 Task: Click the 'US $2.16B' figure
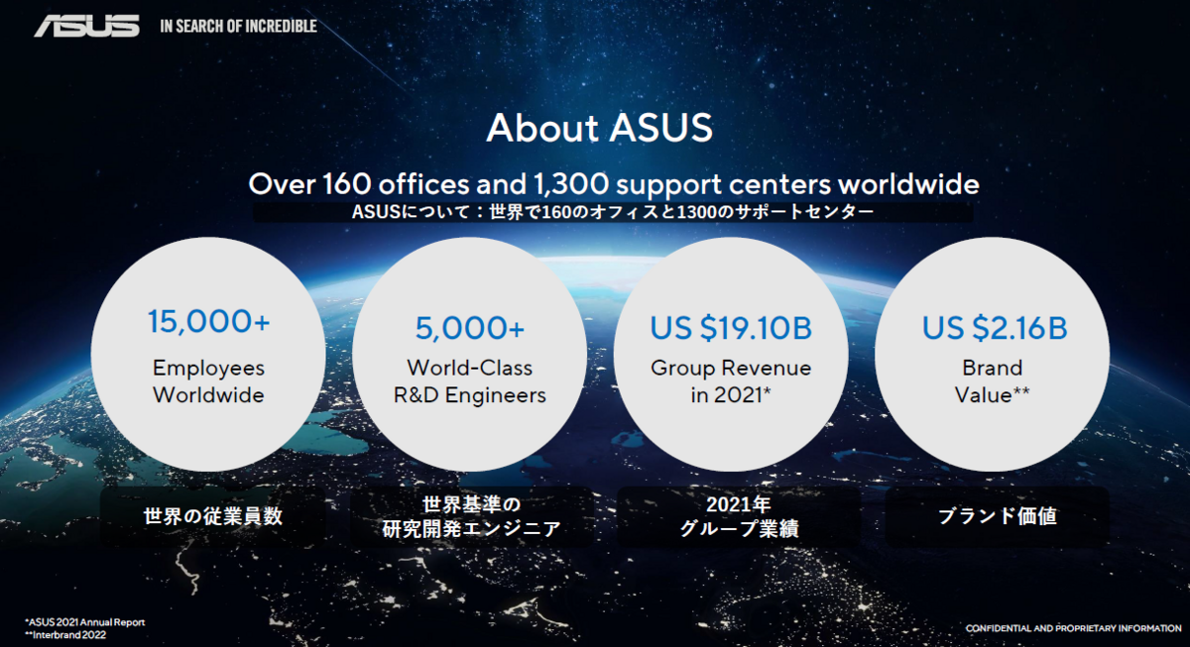coord(995,328)
